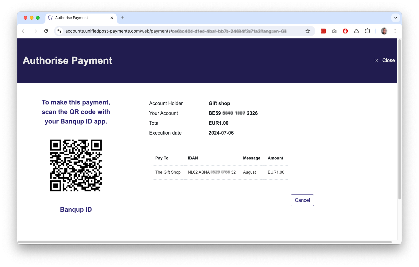The width and height of the screenshot is (419, 267).
Task: Click the browser forward arrow
Action: click(35, 31)
